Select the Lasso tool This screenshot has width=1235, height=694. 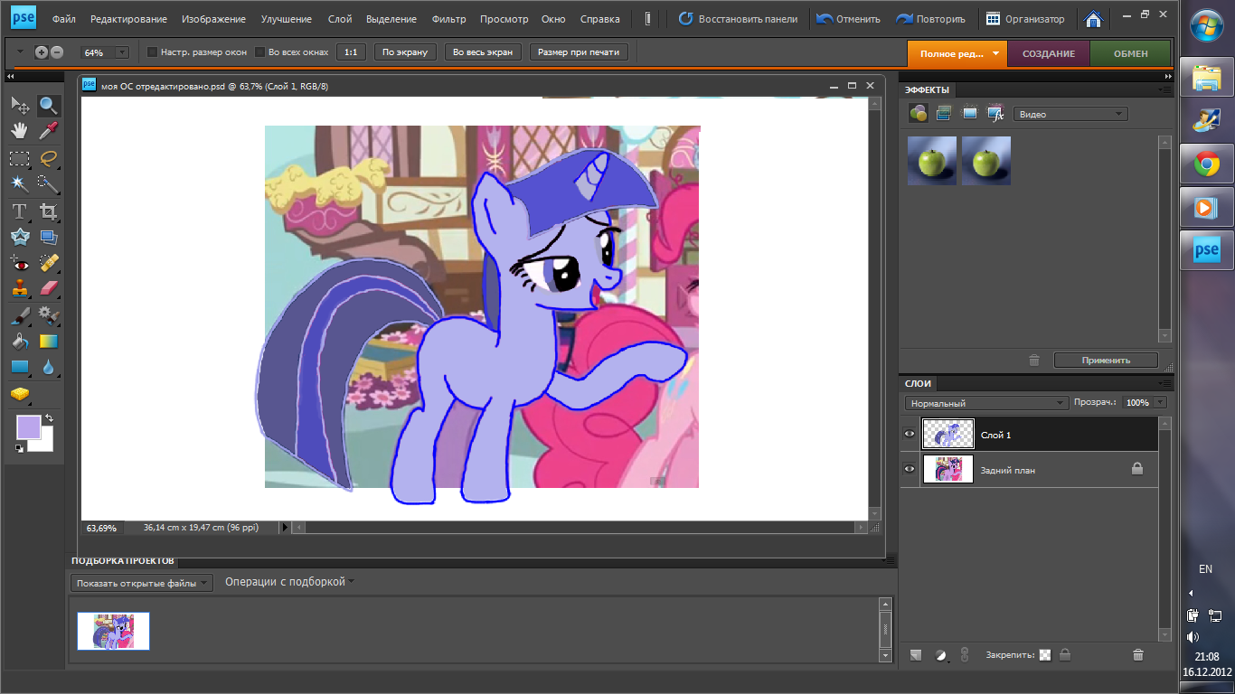(x=49, y=159)
